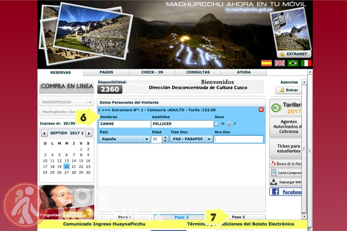The height and width of the screenshot is (231, 347).
Task: Select day 20 in the calendar
Action: click(x=66, y=167)
